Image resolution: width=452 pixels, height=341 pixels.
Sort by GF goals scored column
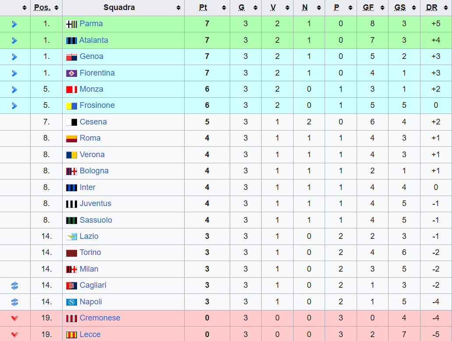tap(382, 8)
